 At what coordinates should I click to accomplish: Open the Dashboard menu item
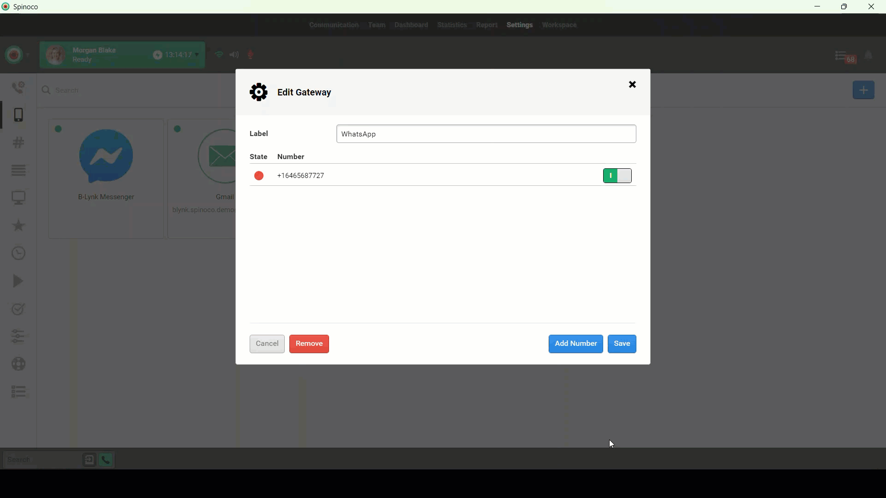(x=411, y=25)
